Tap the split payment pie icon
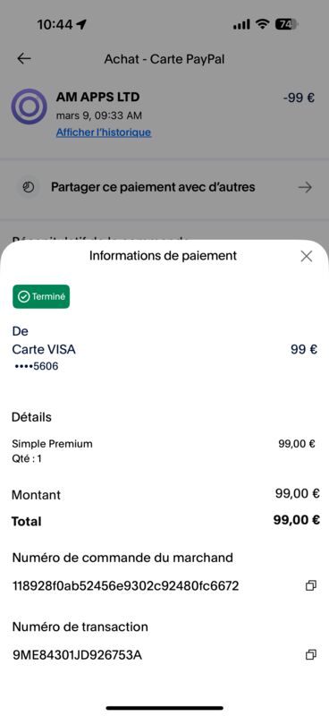Image resolution: width=329 pixels, height=716 pixels. tap(29, 188)
